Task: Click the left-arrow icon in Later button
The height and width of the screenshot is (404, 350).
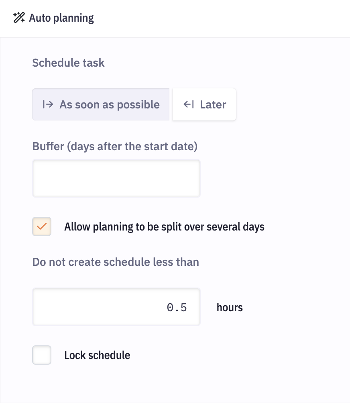Action: [x=189, y=104]
